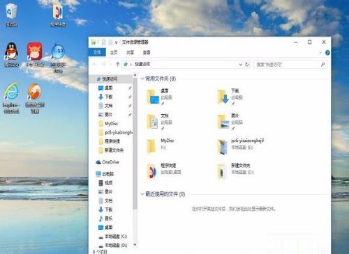Click the pin icon beside sidebar 下载
Screen dimensions: 349x254
130,97
